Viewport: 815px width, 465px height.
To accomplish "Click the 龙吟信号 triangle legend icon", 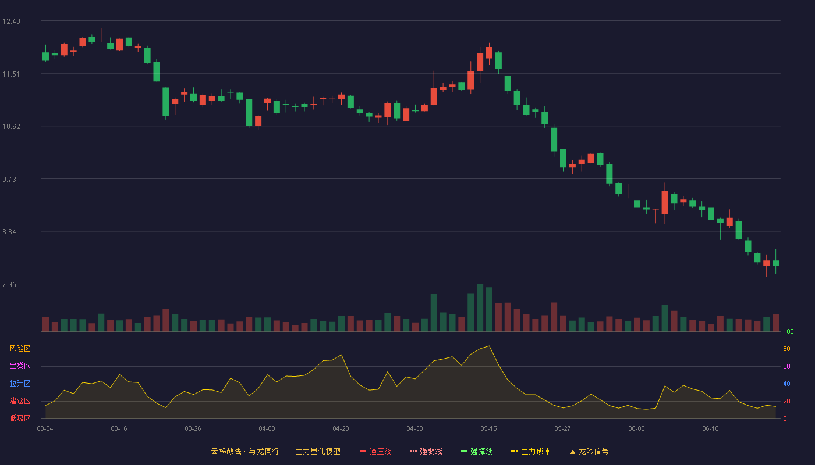I will pyautogui.click(x=572, y=452).
